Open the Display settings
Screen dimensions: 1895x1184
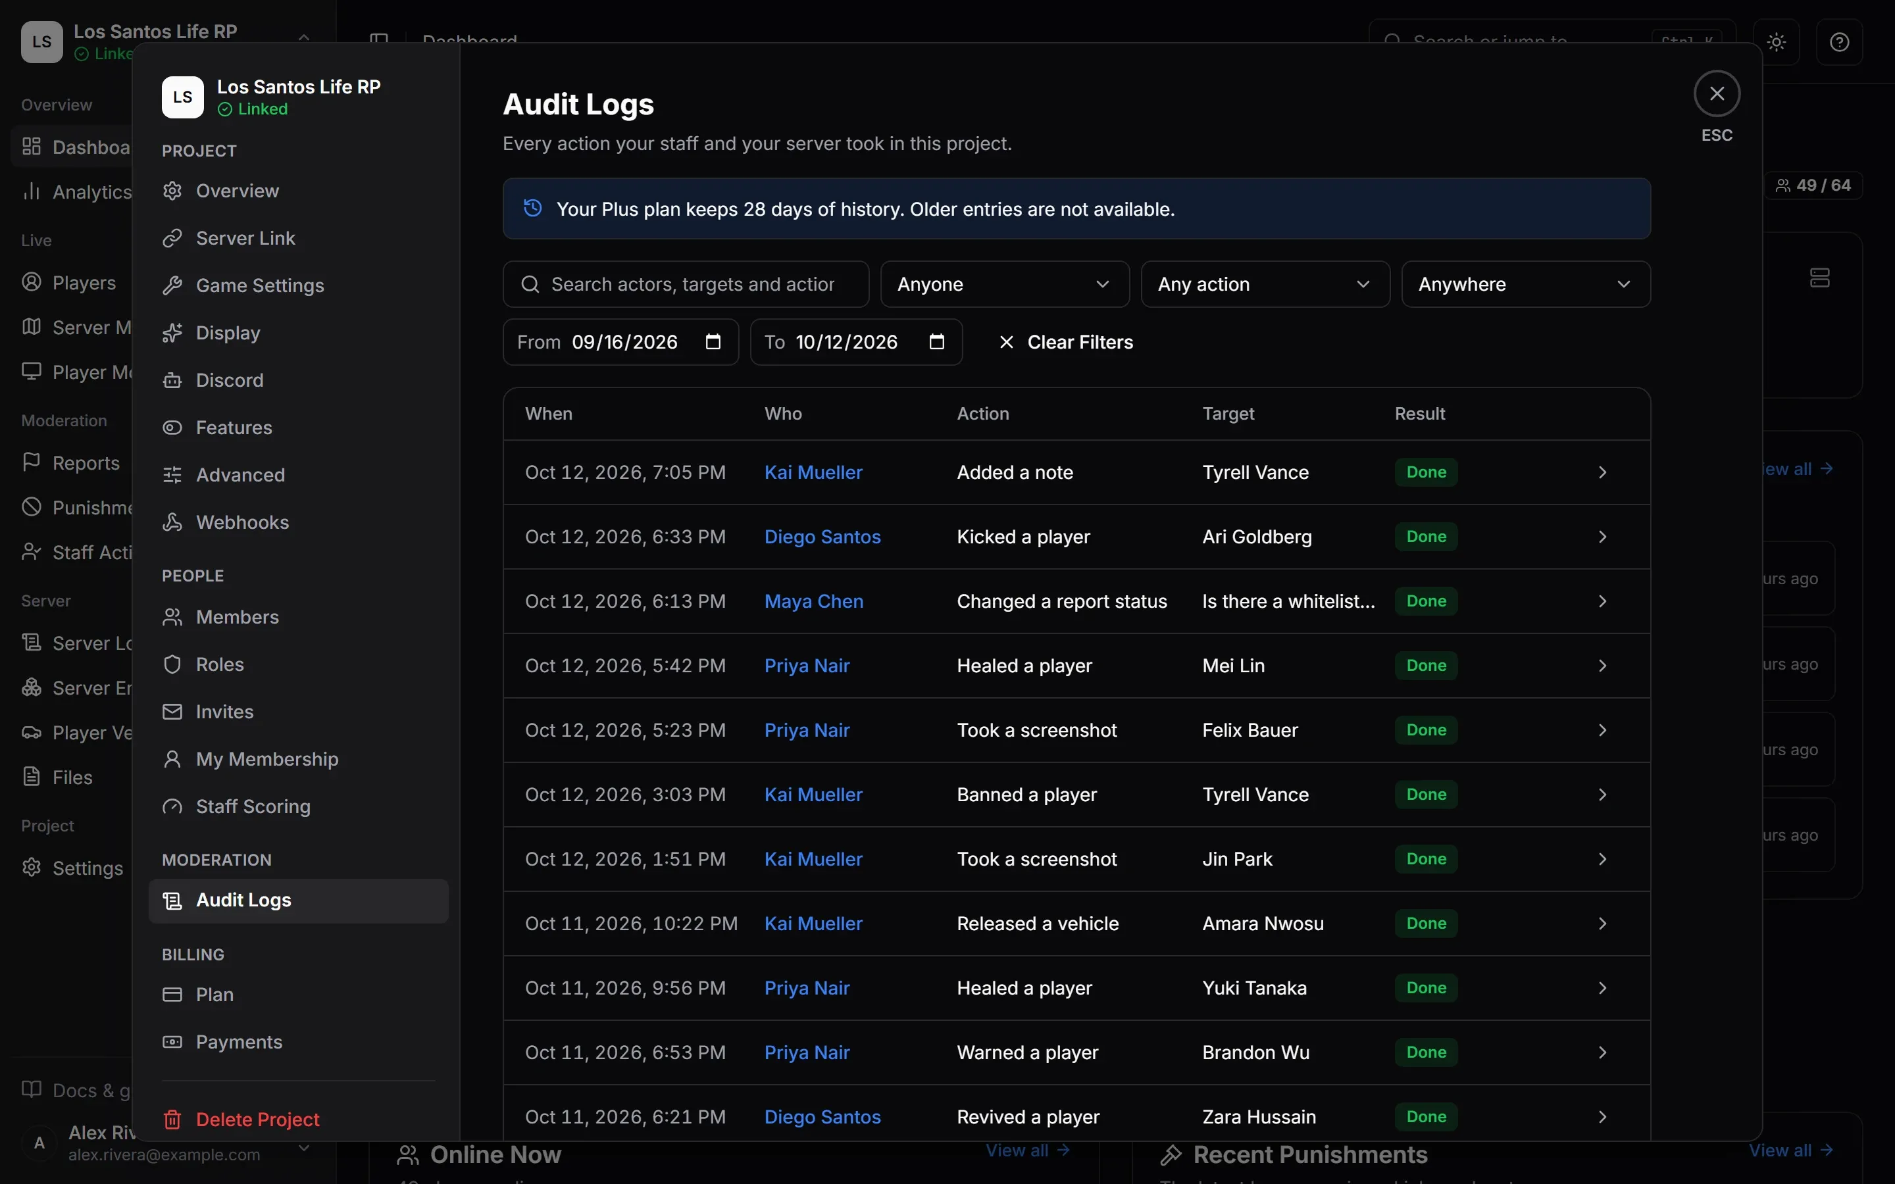tap(297, 333)
